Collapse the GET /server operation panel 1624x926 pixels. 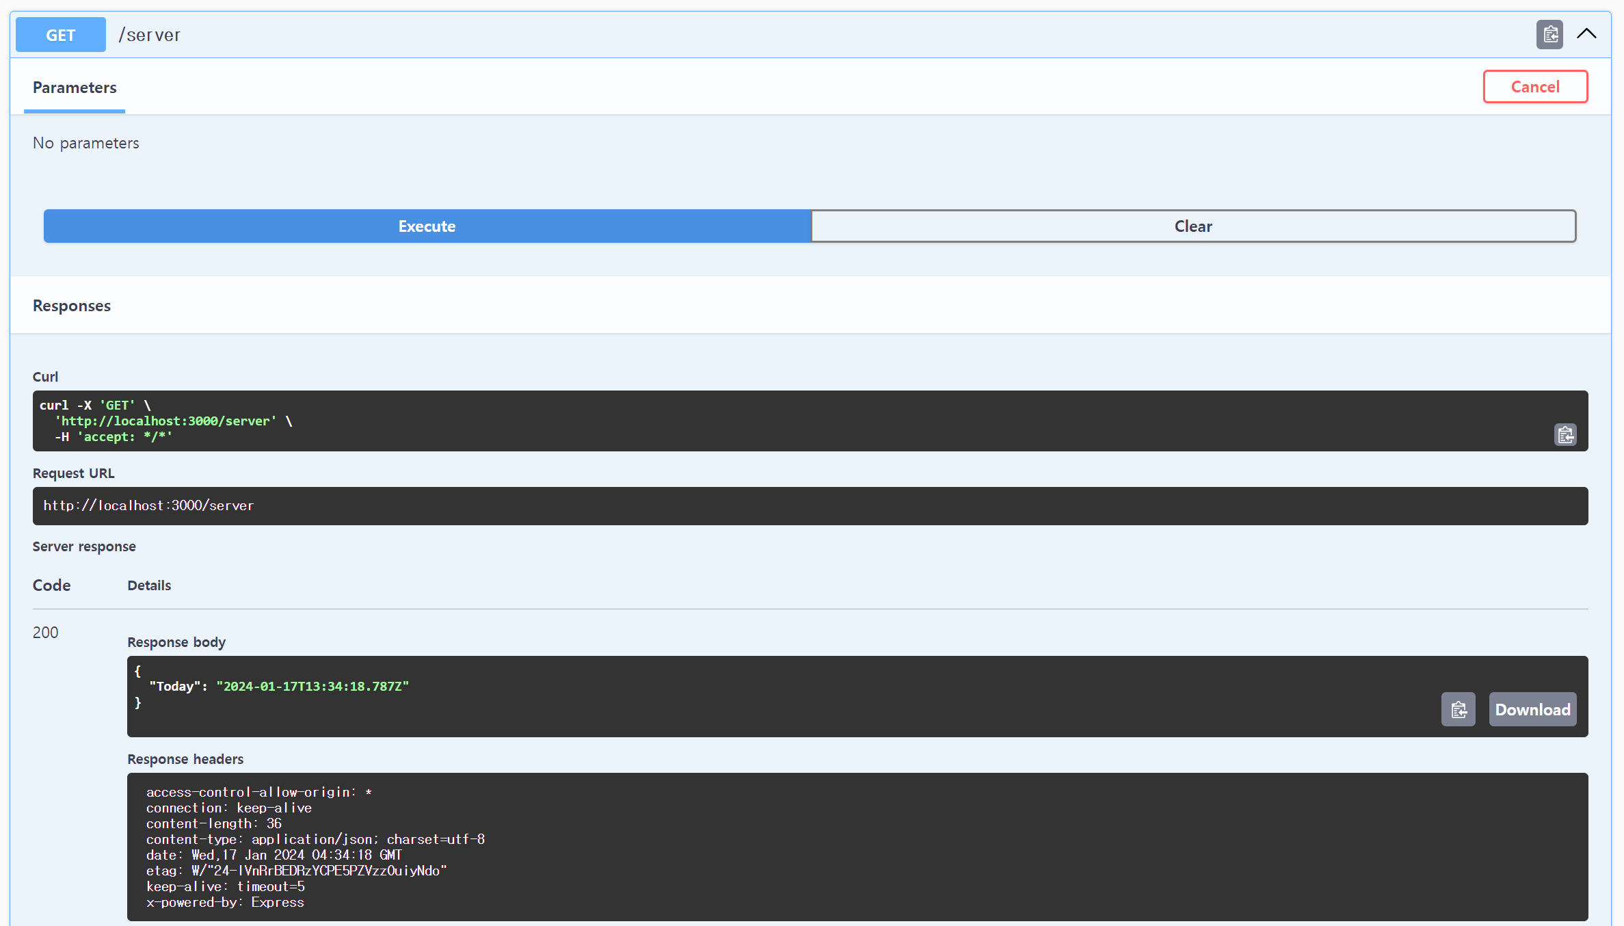pos(1586,34)
